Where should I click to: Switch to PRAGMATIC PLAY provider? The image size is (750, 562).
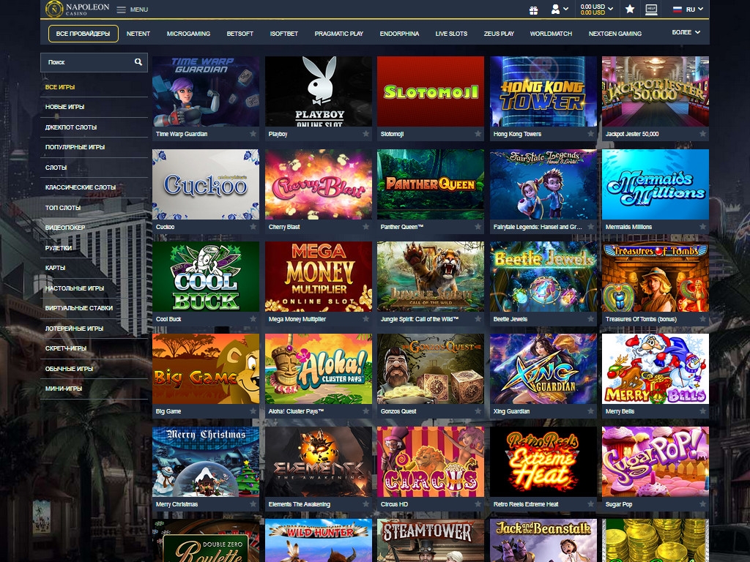click(338, 34)
